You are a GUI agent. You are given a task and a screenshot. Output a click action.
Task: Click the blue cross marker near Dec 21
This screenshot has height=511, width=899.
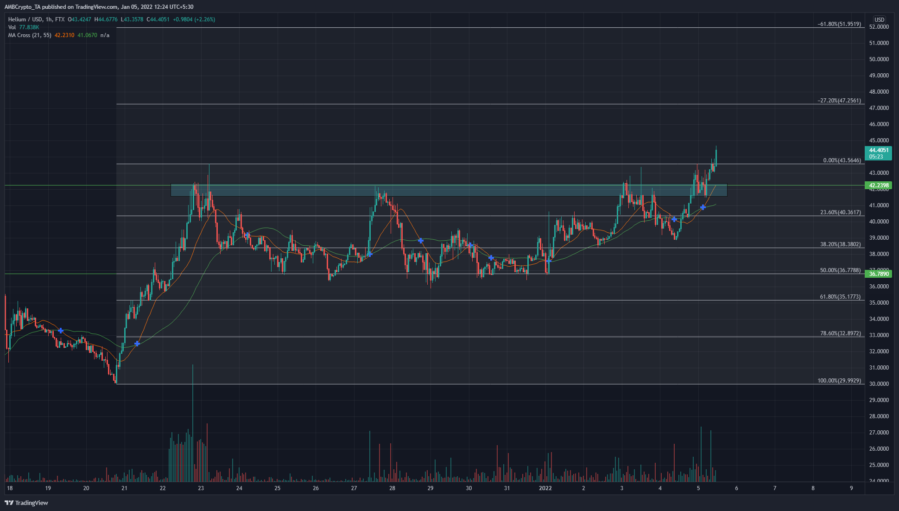pyautogui.click(x=137, y=344)
